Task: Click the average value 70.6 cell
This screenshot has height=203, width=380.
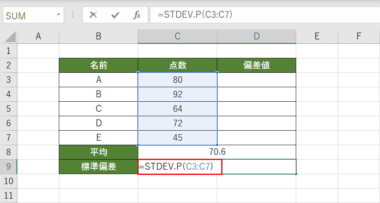Action: coord(217,152)
